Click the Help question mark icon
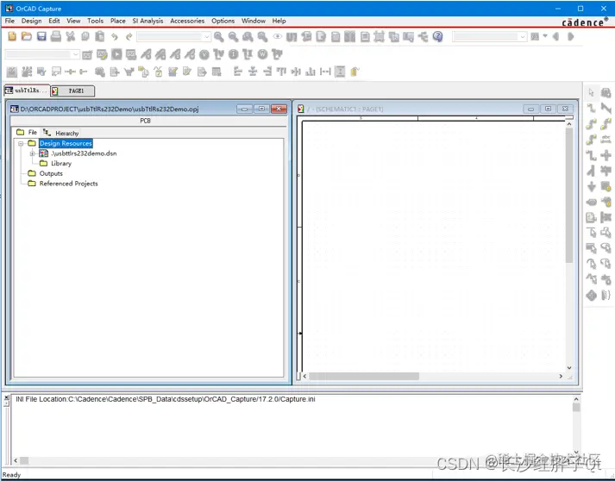 437,36
